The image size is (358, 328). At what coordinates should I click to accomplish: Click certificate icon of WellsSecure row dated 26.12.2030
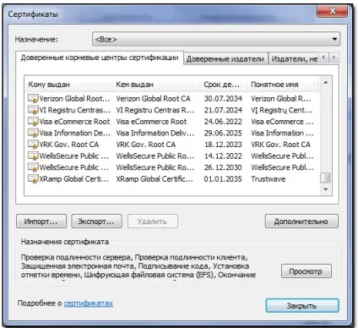(x=33, y=167)
